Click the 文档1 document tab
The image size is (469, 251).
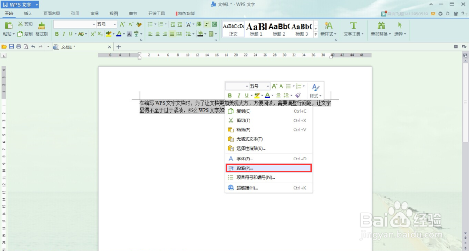tap(83, 46)
